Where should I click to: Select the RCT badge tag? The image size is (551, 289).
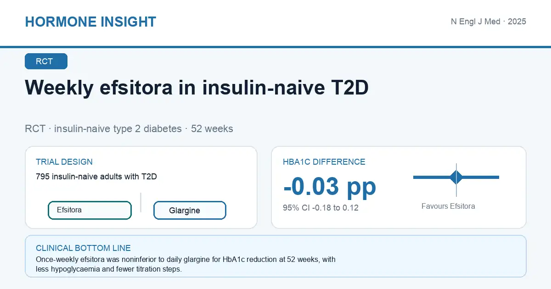46,61
